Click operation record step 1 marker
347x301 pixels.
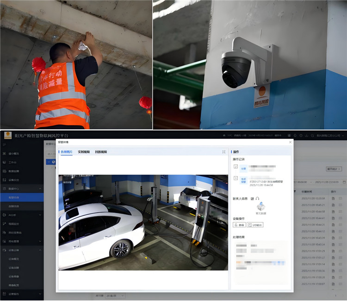pyautogui.click(x=235, y=178)
